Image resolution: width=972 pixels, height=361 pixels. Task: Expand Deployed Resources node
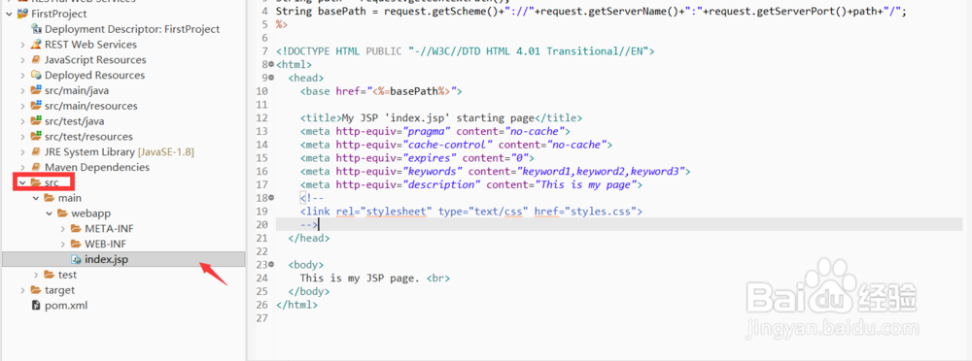pos(23,75)
